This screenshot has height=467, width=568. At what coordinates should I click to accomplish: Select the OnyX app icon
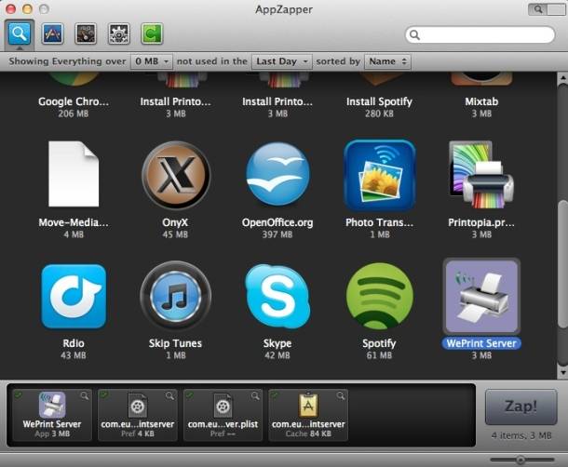point(176,175)
